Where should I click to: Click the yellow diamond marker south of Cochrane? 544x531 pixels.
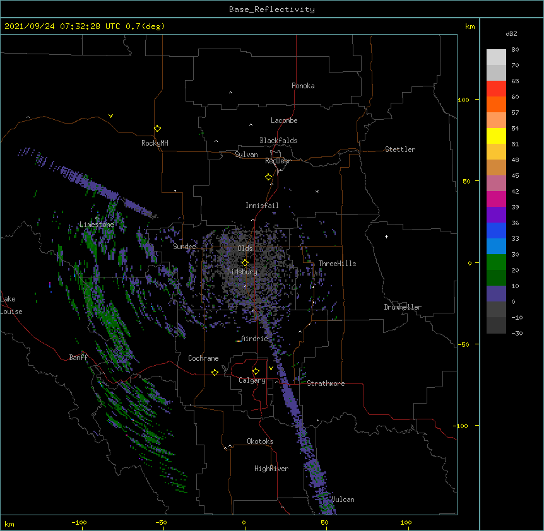tap(215, 372)
